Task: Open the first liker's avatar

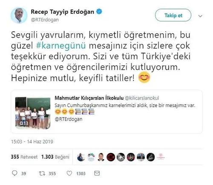Action: [x=81, y=157]
